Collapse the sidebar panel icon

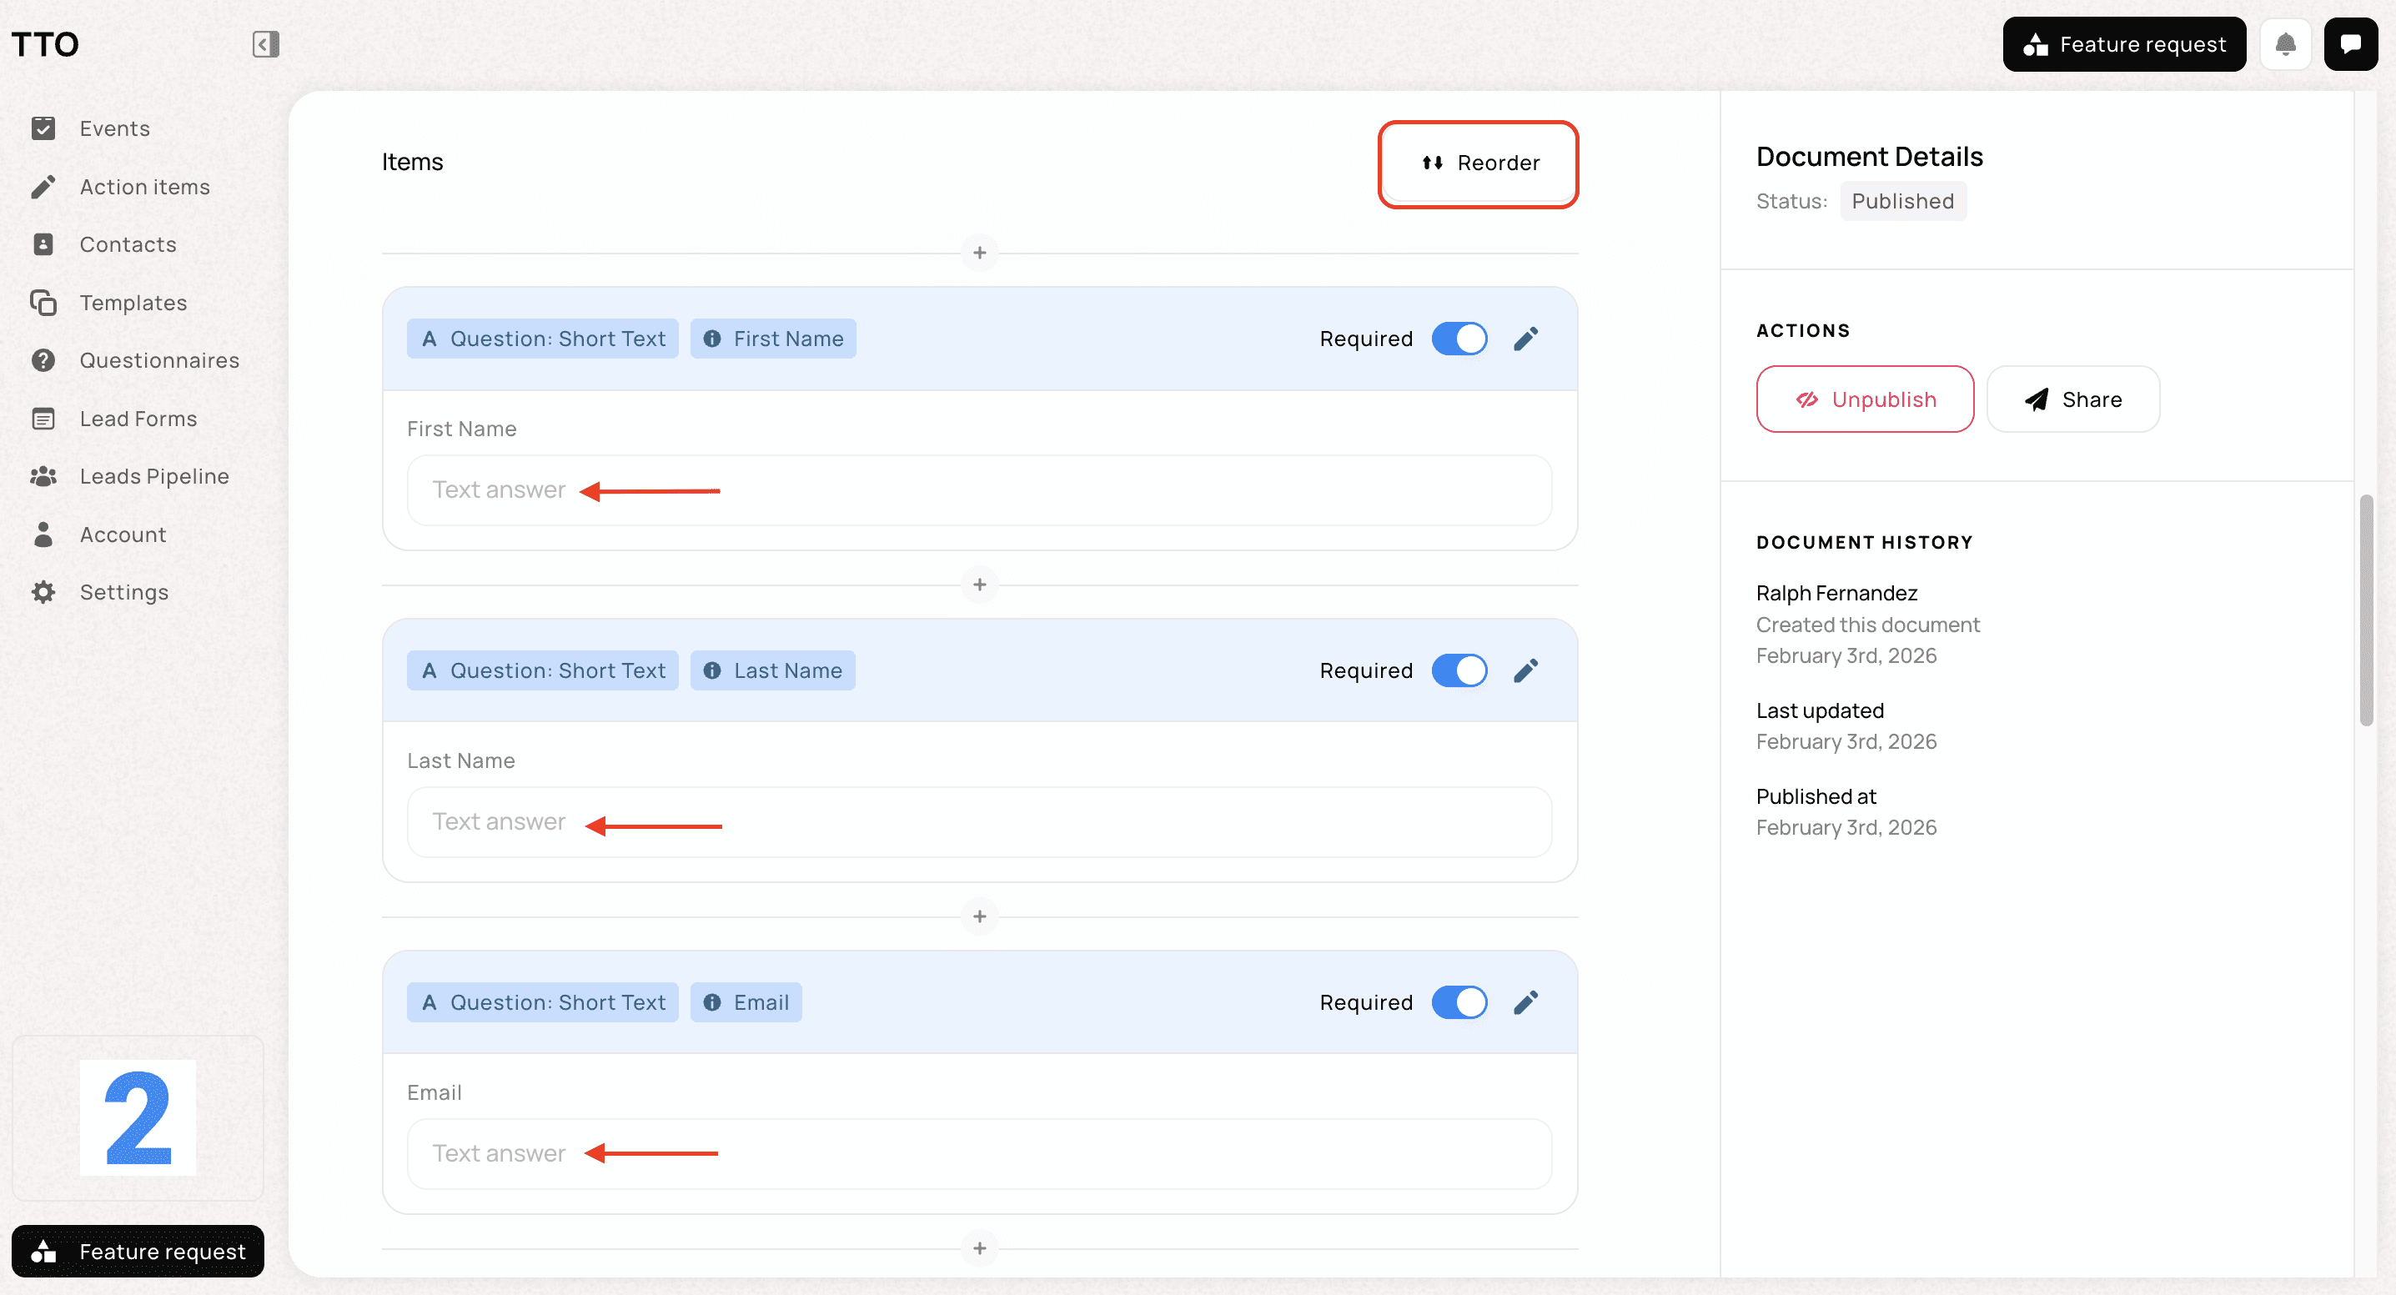265,43
